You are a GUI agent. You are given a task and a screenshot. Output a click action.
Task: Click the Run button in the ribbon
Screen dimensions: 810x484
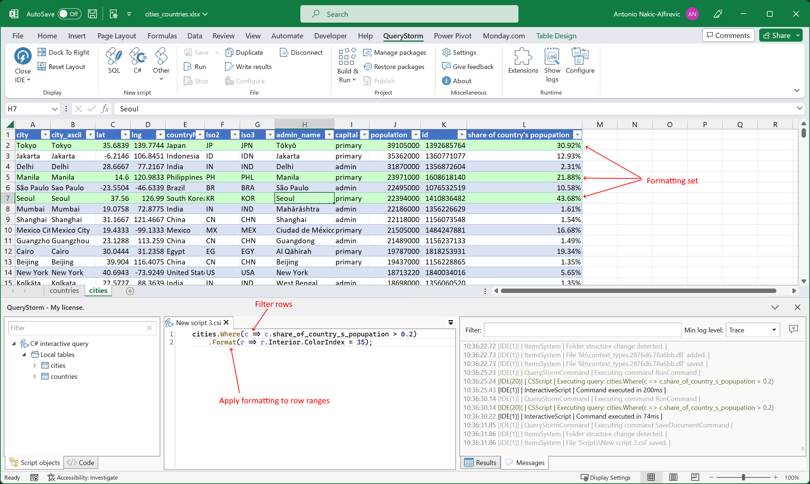tap(195, 67)
